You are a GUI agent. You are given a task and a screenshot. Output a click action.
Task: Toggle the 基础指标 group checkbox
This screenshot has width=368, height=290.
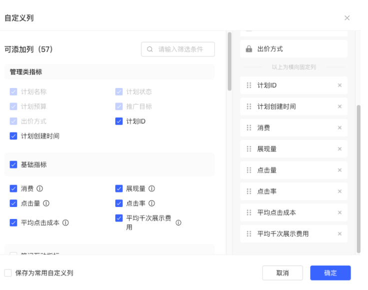coord(13,164)
